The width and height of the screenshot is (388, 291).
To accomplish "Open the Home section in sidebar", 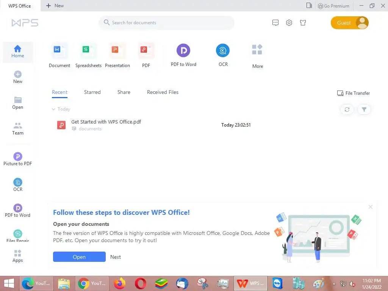I will [17, 52].
